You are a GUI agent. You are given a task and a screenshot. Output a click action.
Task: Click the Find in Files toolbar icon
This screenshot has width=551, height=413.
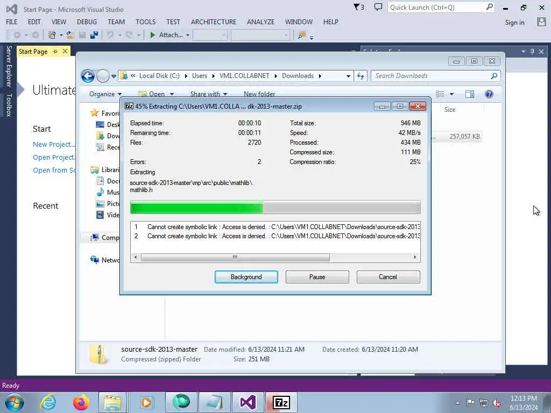pyautogui.click(x=301, y=35)
